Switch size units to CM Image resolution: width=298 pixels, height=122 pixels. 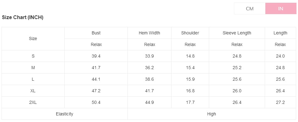click(x=250, y=8)
